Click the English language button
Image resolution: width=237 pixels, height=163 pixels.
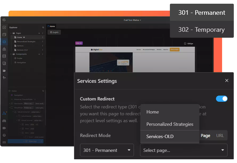(54, 32)
